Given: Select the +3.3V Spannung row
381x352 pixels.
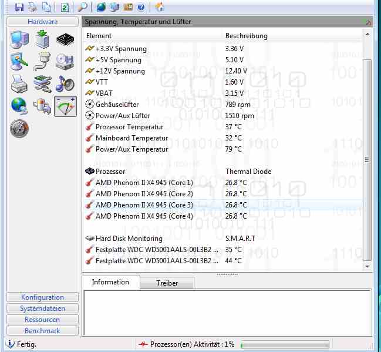Looking at the screenshot, I should click(222, 49).
